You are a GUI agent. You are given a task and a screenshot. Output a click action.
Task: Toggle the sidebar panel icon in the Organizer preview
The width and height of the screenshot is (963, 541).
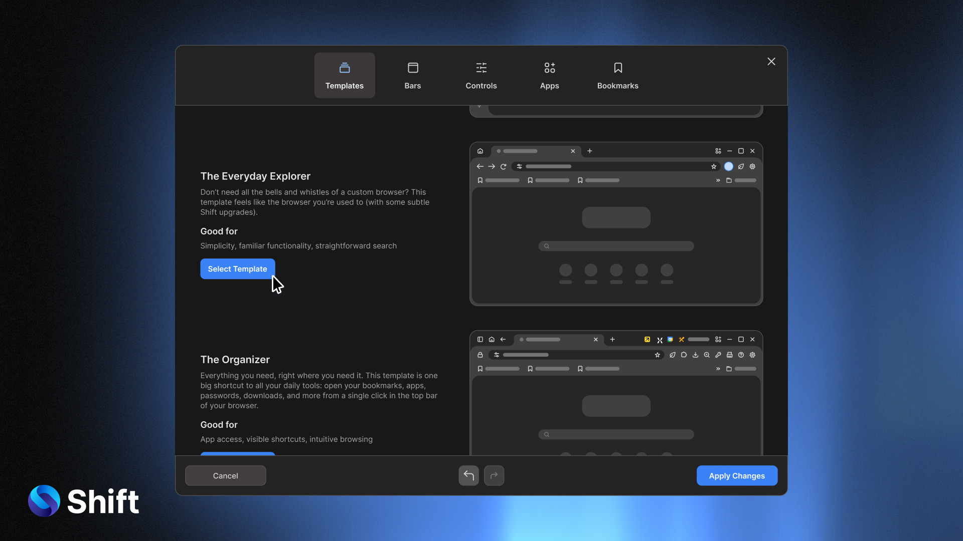pos(480,340)
